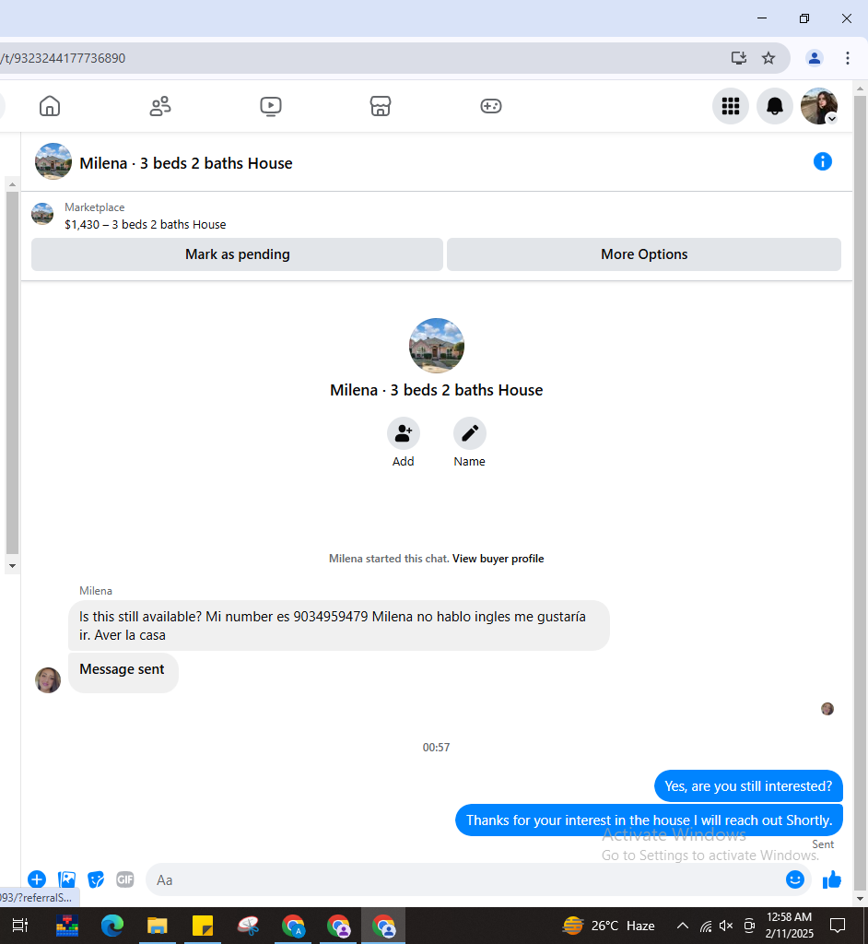Screen dimensions: 868x944
Task: Click the '$1,430 – 3 beds 2 baths House' listing text
Action: pos(145,225)
